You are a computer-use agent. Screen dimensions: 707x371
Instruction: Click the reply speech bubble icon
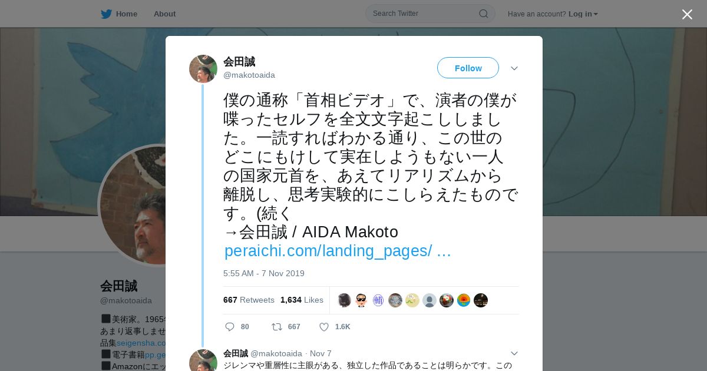(230, 327)
